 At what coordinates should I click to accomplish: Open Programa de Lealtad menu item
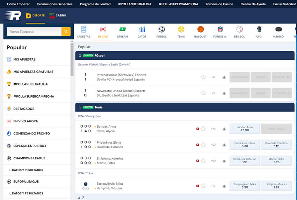click(95, 4)
